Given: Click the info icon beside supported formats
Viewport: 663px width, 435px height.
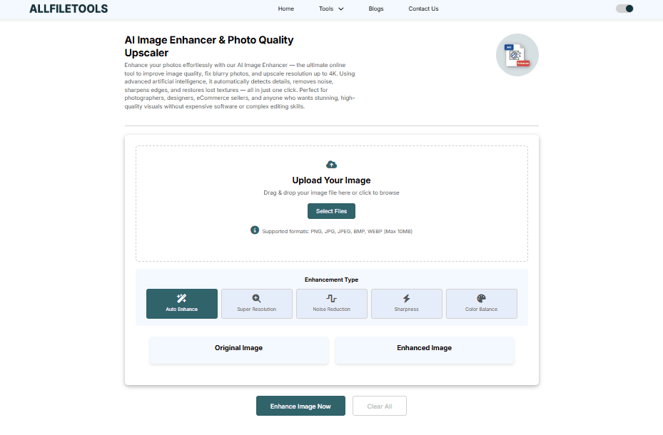Looking at the screenshot, I should point(255,230).
